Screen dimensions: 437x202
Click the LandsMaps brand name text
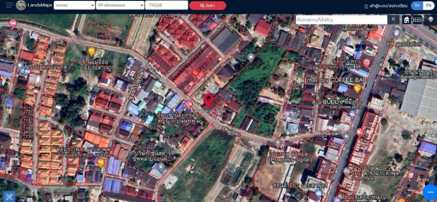point(40,5)
